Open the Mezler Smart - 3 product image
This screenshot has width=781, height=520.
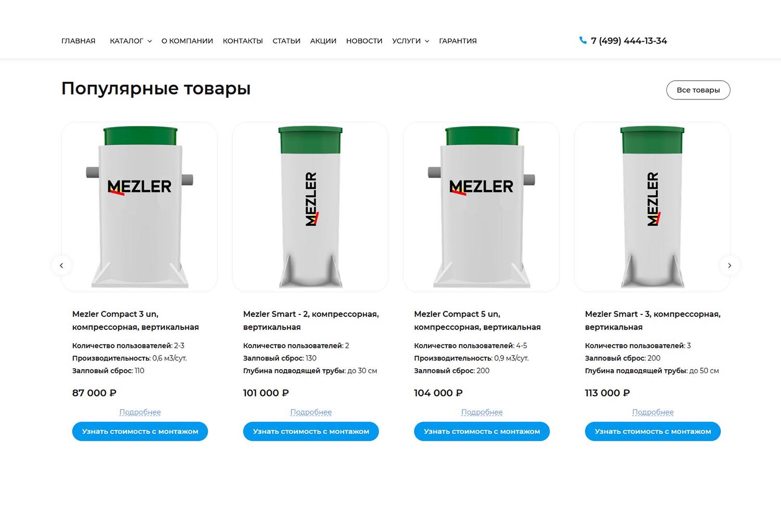652,207
